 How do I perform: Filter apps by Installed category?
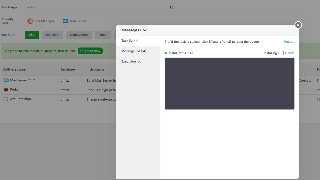click(52, 35)
